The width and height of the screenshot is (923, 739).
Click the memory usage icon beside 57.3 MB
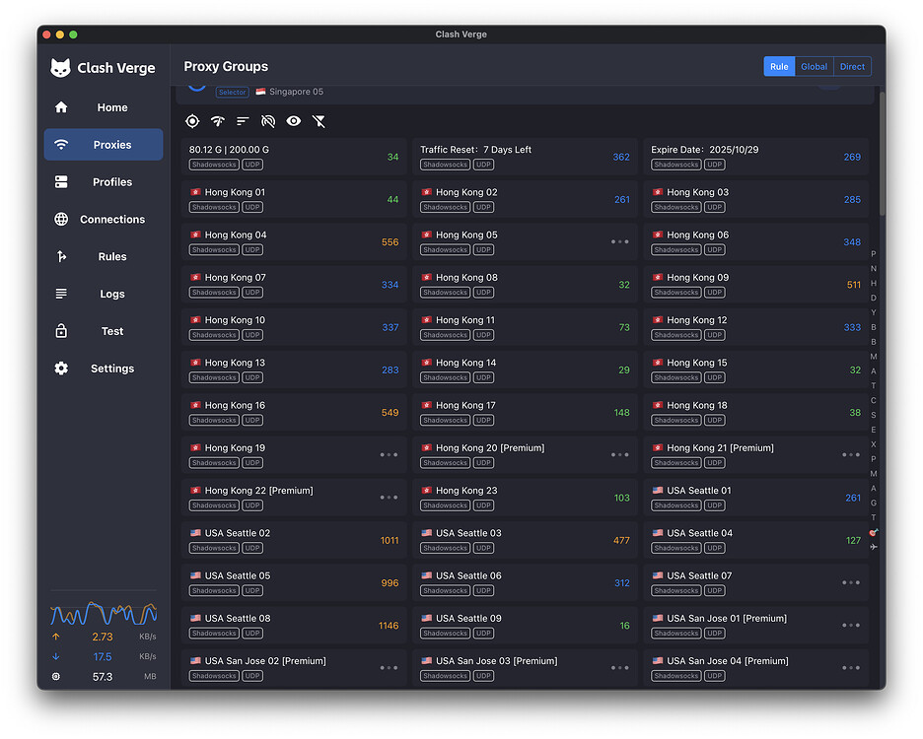click(x=56, y=677)
